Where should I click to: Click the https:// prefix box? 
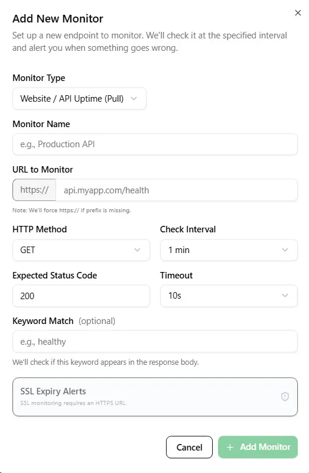click(34, 190)
